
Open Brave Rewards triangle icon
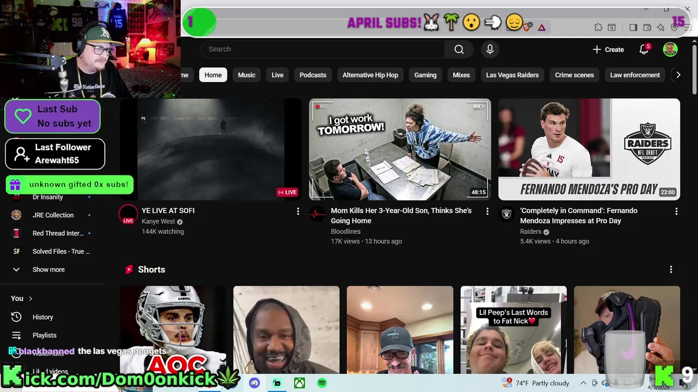pos(541,27)
